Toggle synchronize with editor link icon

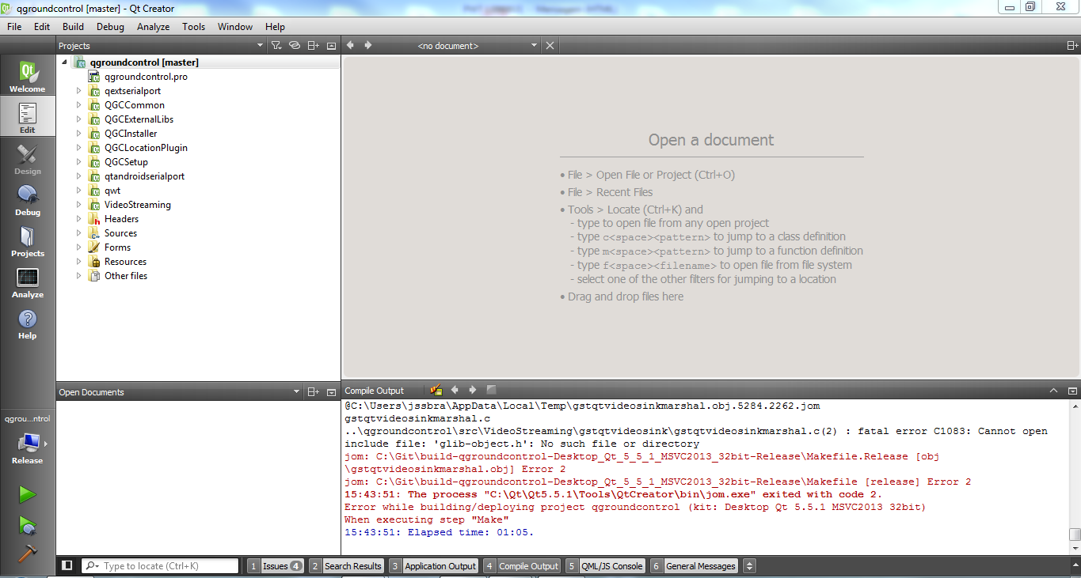coord(295,46)
